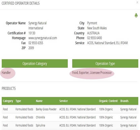The width and height of the screenshot is (140, 130).
Task: Sort products by the Type column header
Action: click(x=18, y=101)
